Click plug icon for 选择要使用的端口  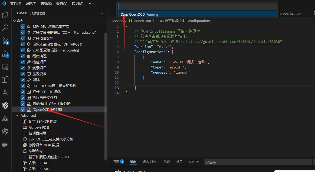(29, 32)
